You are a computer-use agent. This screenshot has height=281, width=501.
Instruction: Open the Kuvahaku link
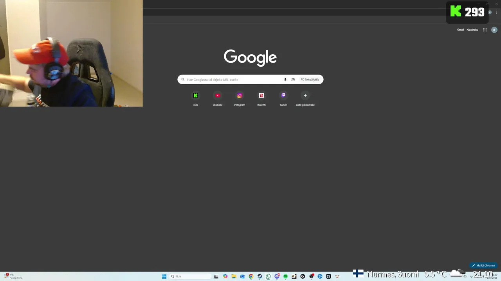pyautogui.click(x=472, y=30)
